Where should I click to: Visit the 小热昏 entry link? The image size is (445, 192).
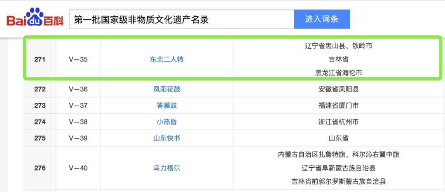(x=167, y=122)
